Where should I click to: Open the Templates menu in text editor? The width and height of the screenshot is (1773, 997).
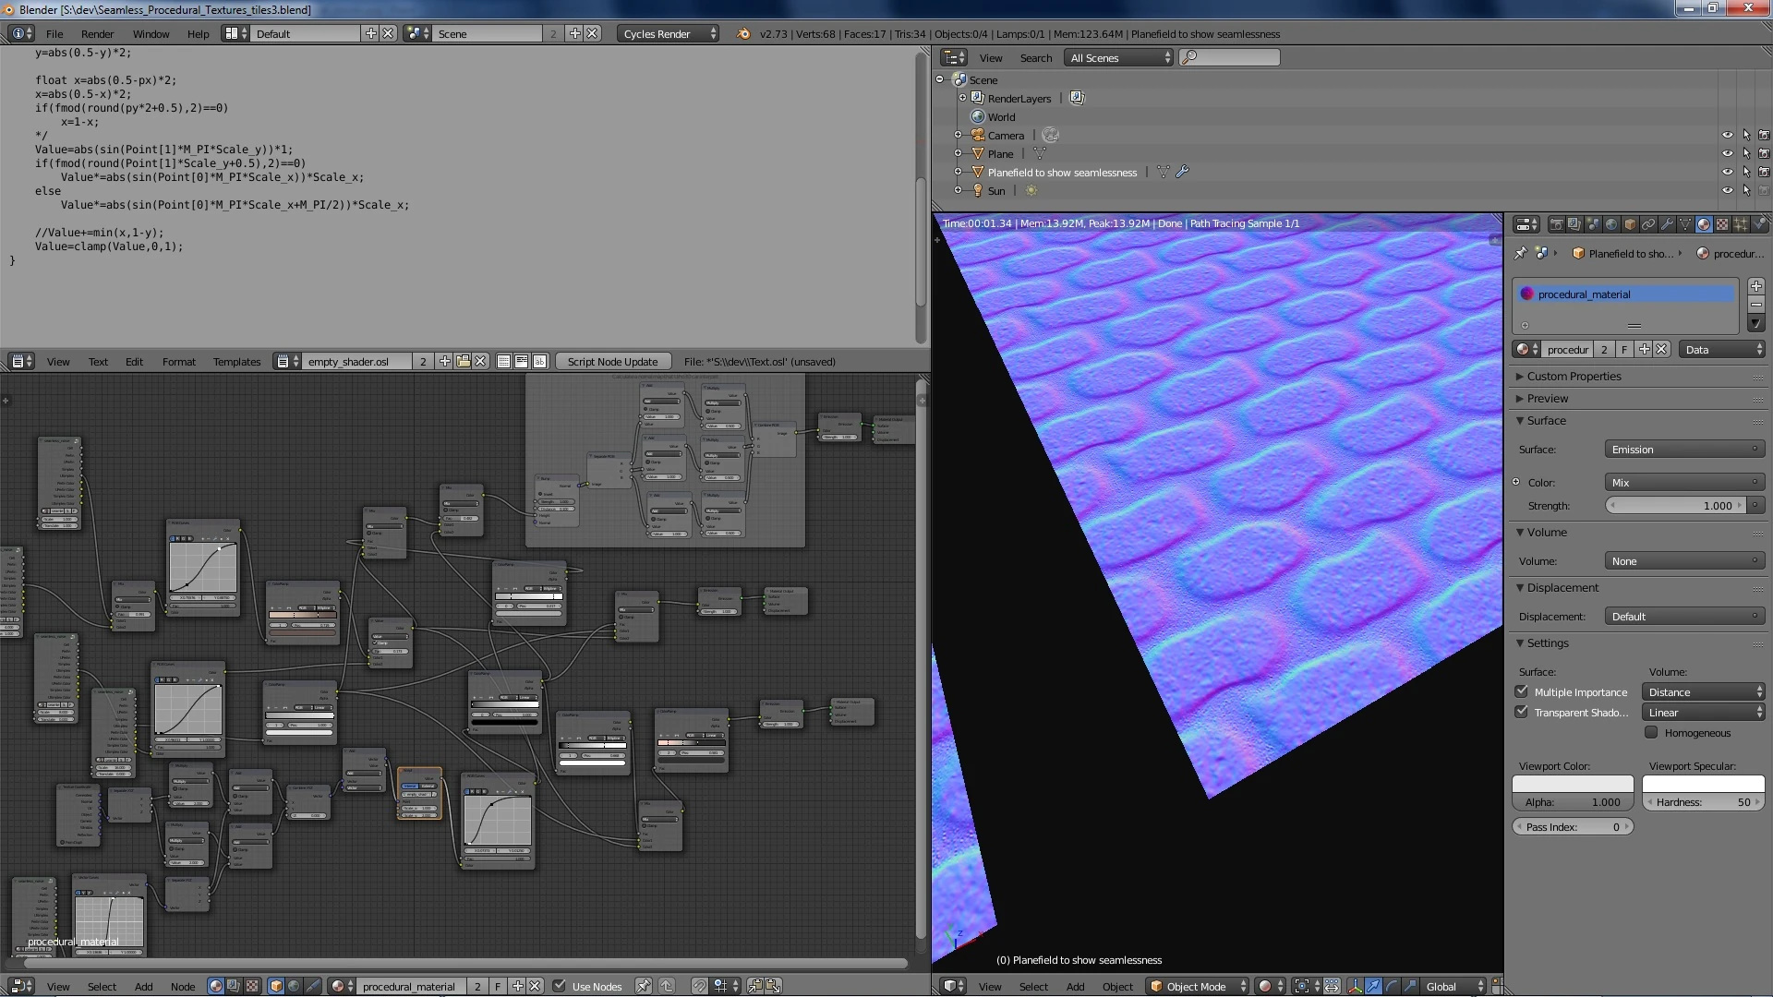pyautogui.click(x=236, y=362)
